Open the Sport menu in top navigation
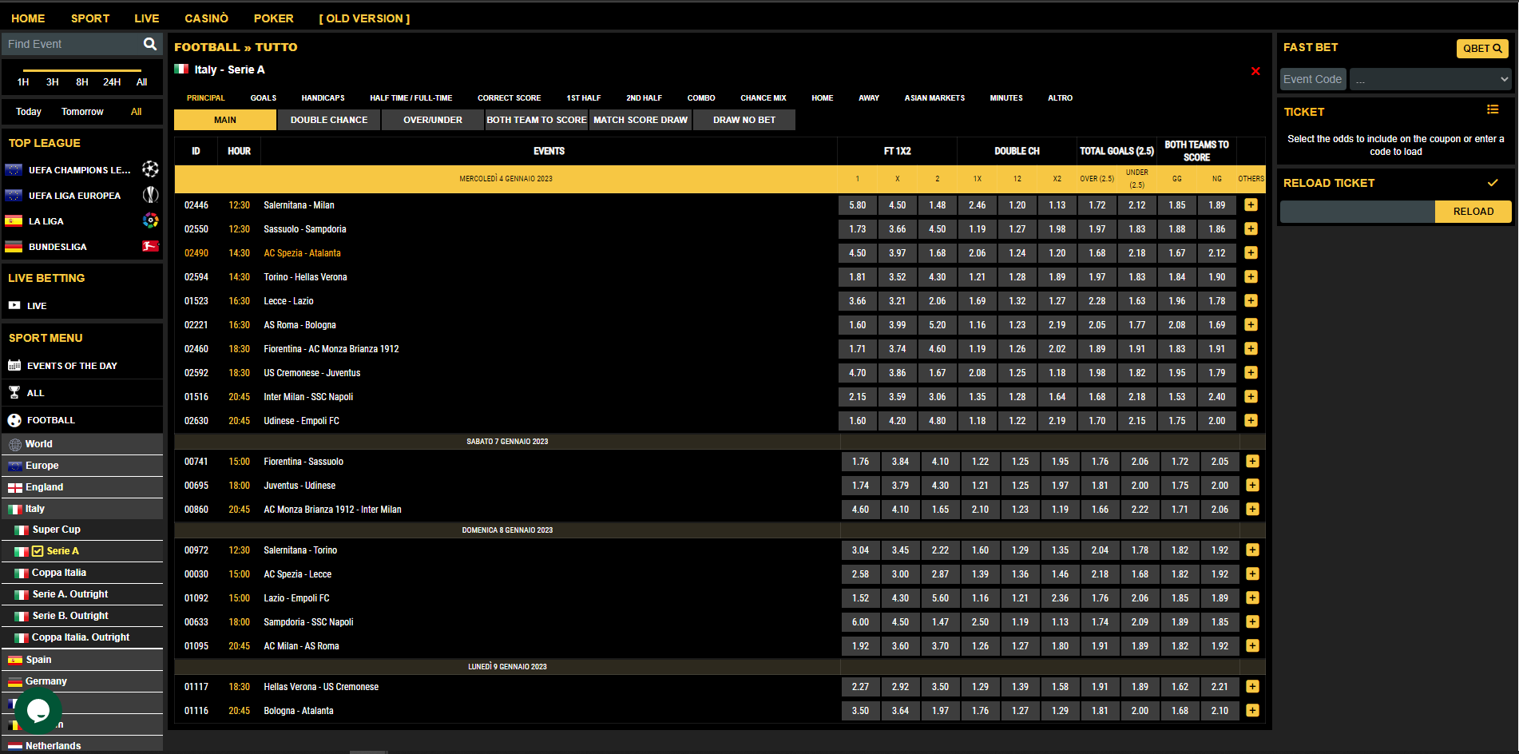Image resolution: width=1519 pixels, height=754 pixels. click(x=90, y=18)
